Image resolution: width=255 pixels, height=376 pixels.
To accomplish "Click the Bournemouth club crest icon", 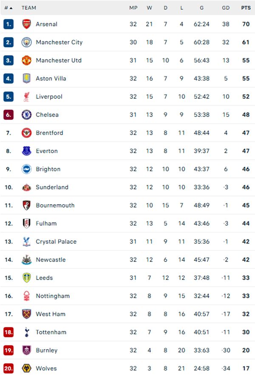I will click(x=27, y=205).
